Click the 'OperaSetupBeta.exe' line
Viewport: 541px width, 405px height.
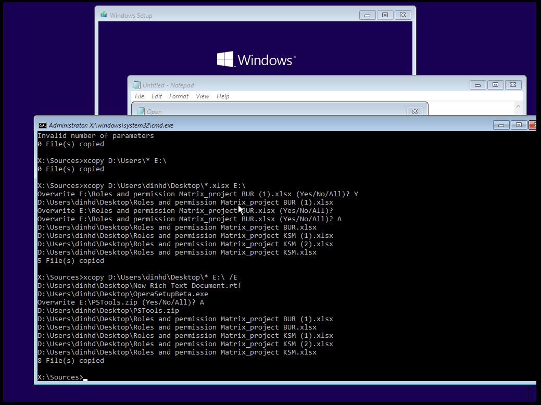(123, 294)
